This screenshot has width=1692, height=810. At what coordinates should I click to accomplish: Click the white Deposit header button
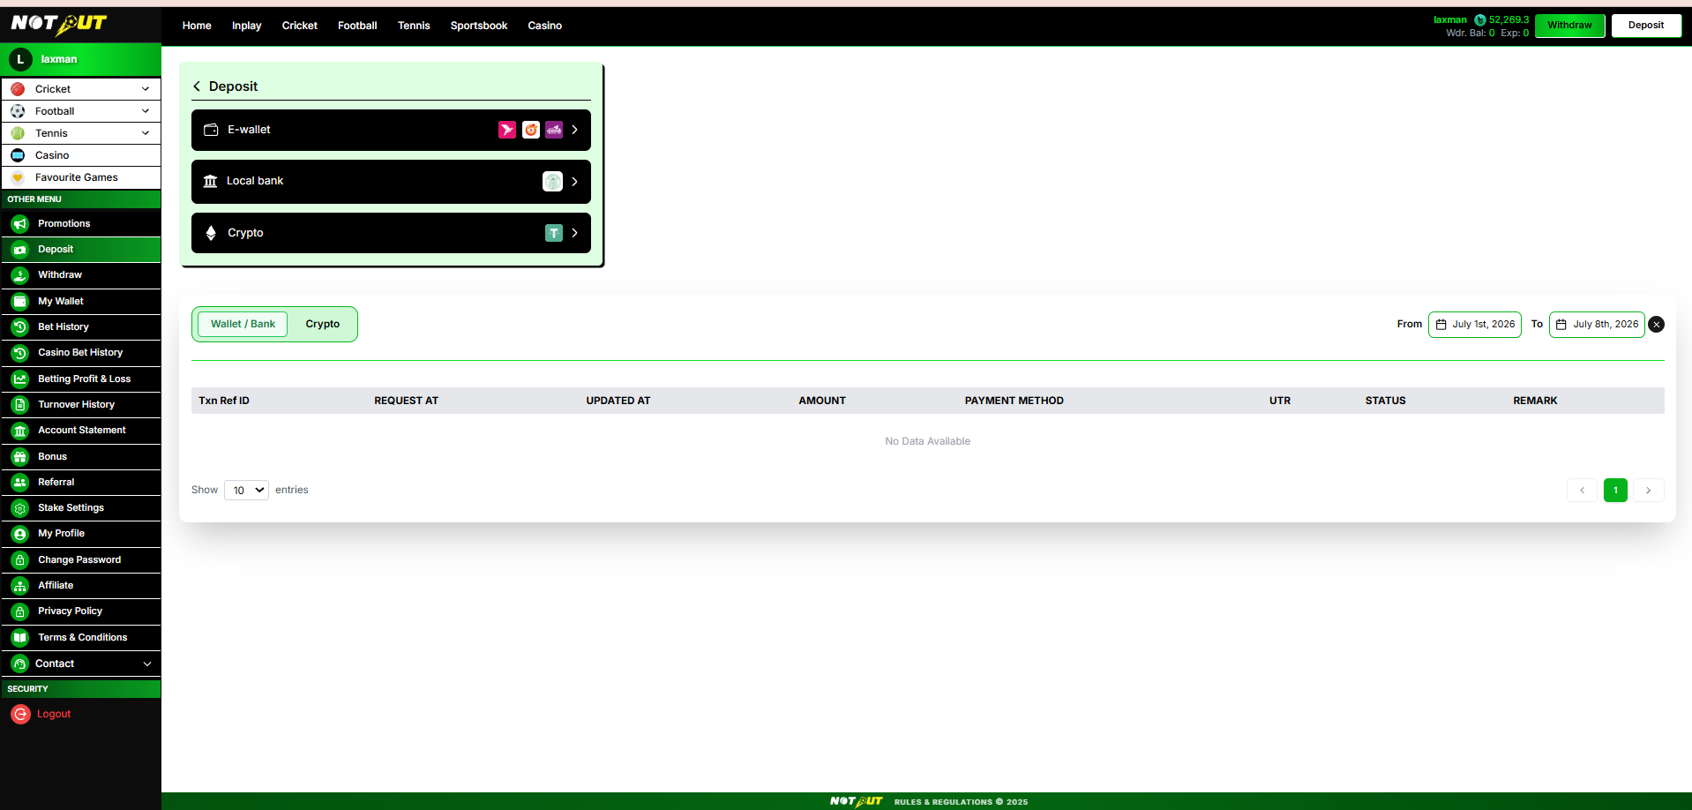pyautogui.click(x=1646, y=26)
